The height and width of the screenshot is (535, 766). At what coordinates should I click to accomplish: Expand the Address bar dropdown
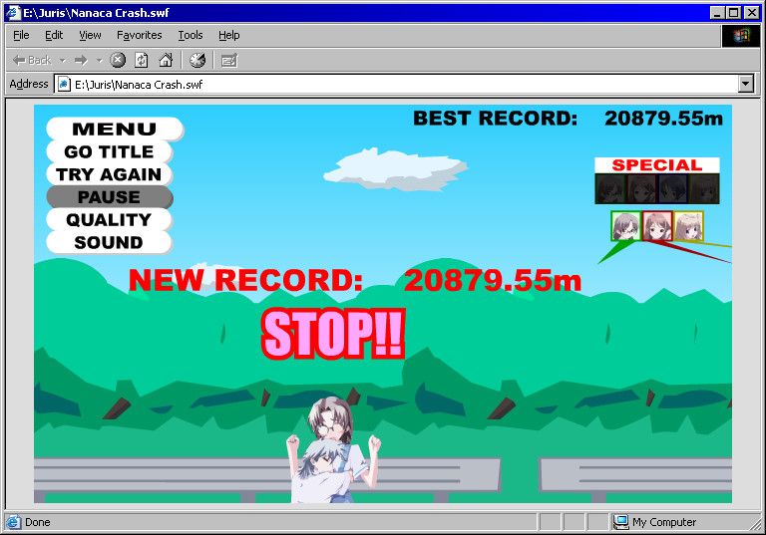(x=745, y=84)
